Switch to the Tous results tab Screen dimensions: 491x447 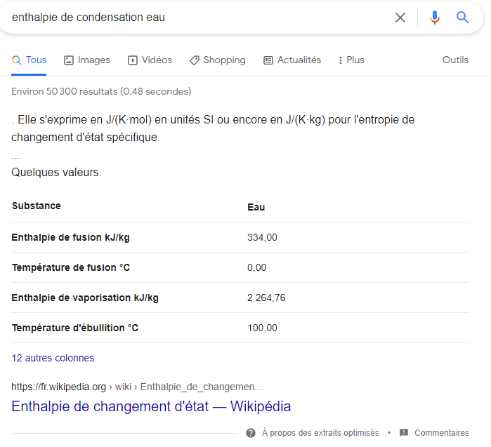tap(30, 60)
